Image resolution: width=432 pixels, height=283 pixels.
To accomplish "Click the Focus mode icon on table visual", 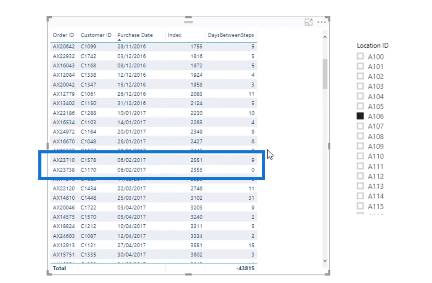I will pos(308,22).
